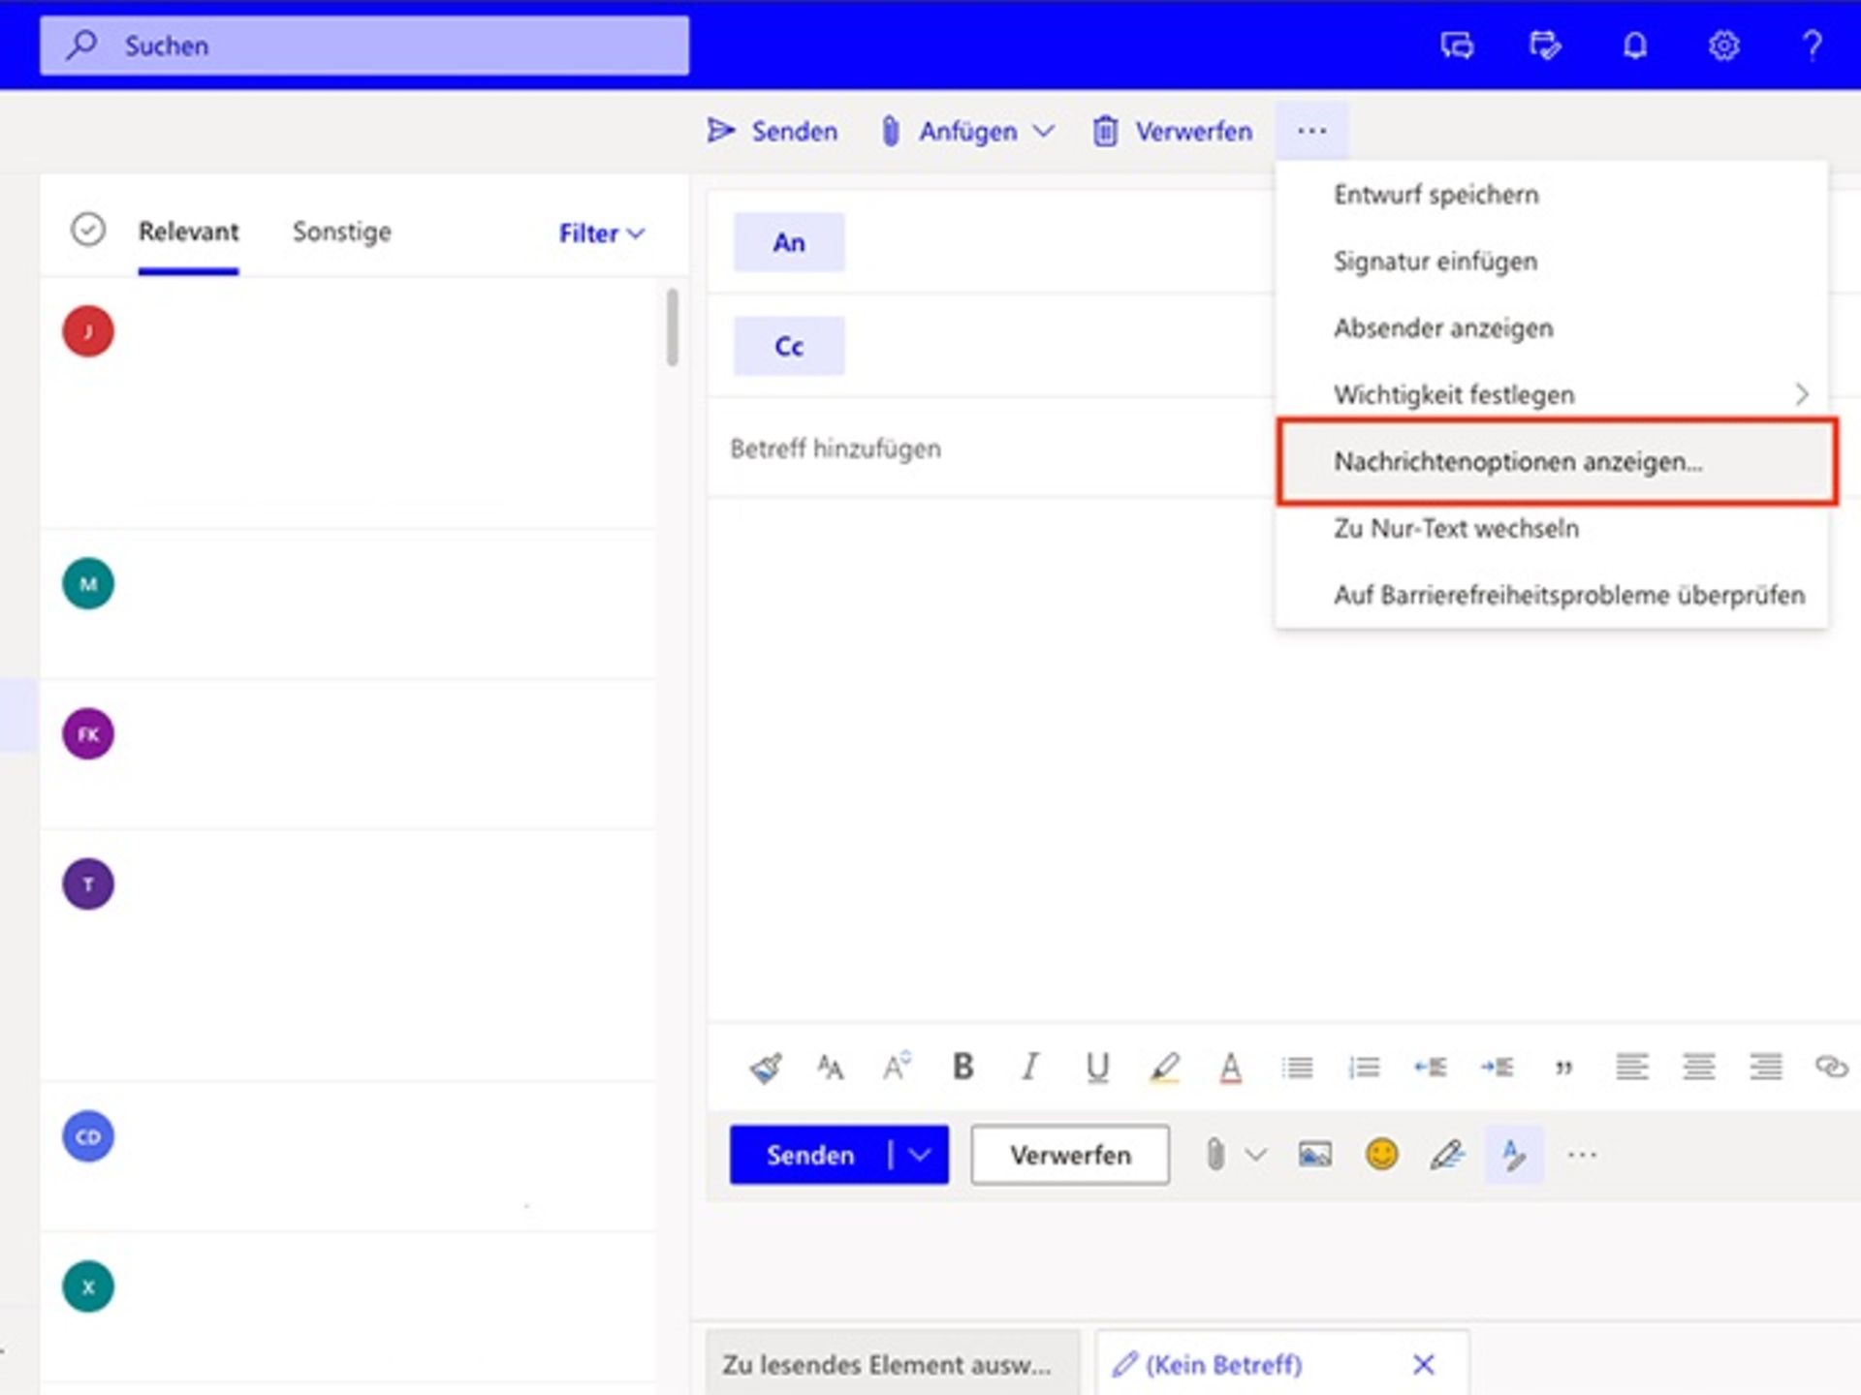Switch to the Sonstige tab

point(340,232)
